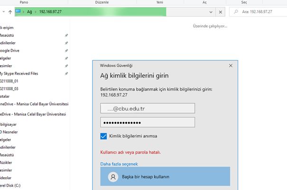Click the up-arrow navigation button
The image size is (287, 190).
[x=10, y=11]
